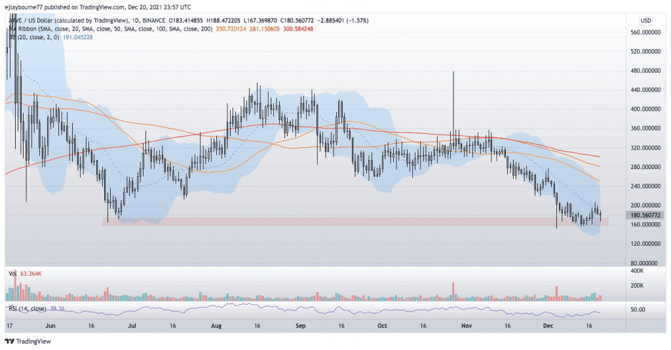Open the USD currency selector
Viewport: 671px width, 350px height.
[x=646, y=20]
